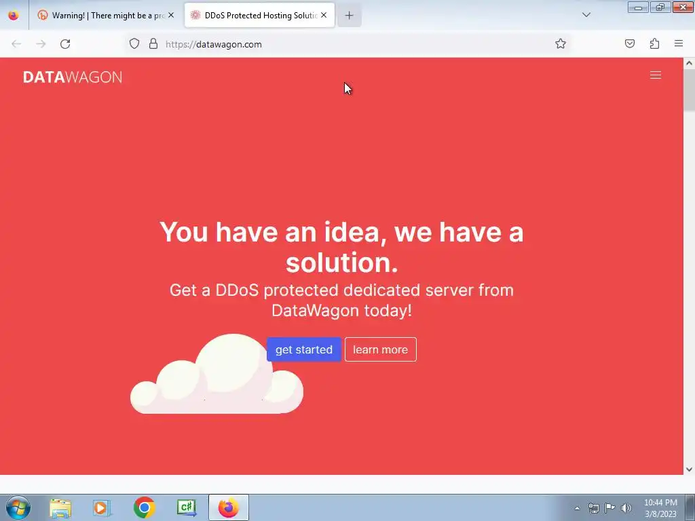Click the page scrollbar up arrow

pyautogui.click(x=689, y=63)
